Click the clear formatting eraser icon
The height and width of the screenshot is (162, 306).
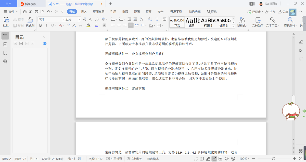click(97, 19)
